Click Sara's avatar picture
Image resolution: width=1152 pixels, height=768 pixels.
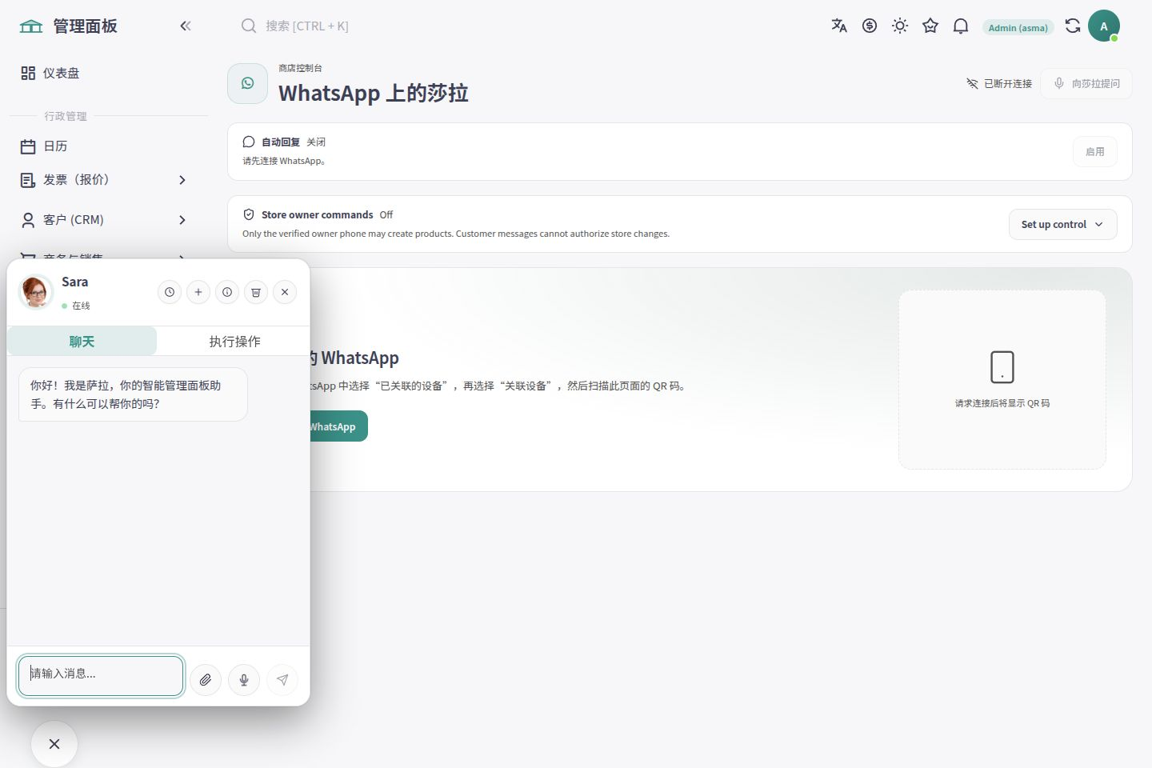pyautogui.click(x=36, y=292)
